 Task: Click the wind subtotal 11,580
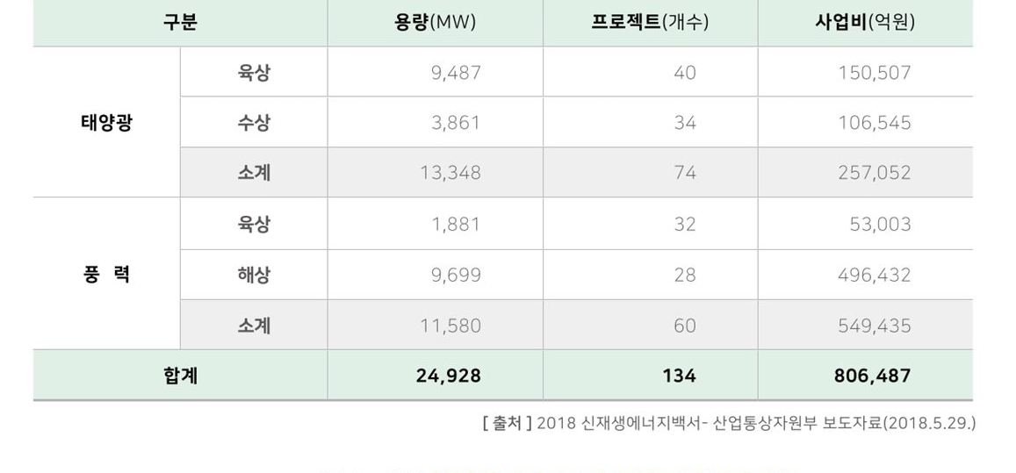coord(450,326)
